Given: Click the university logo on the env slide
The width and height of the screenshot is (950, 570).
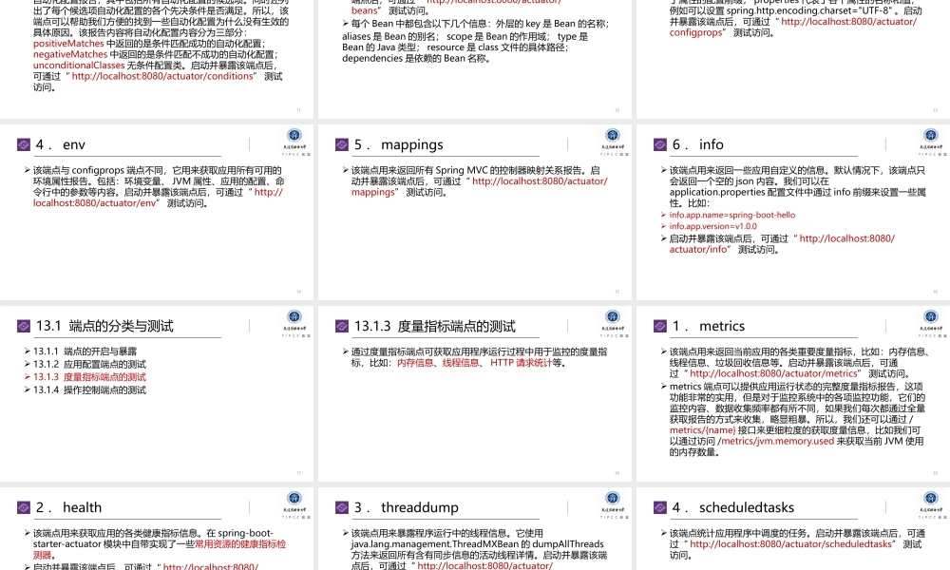Looking at the screenshot, I should click(295, 137).
